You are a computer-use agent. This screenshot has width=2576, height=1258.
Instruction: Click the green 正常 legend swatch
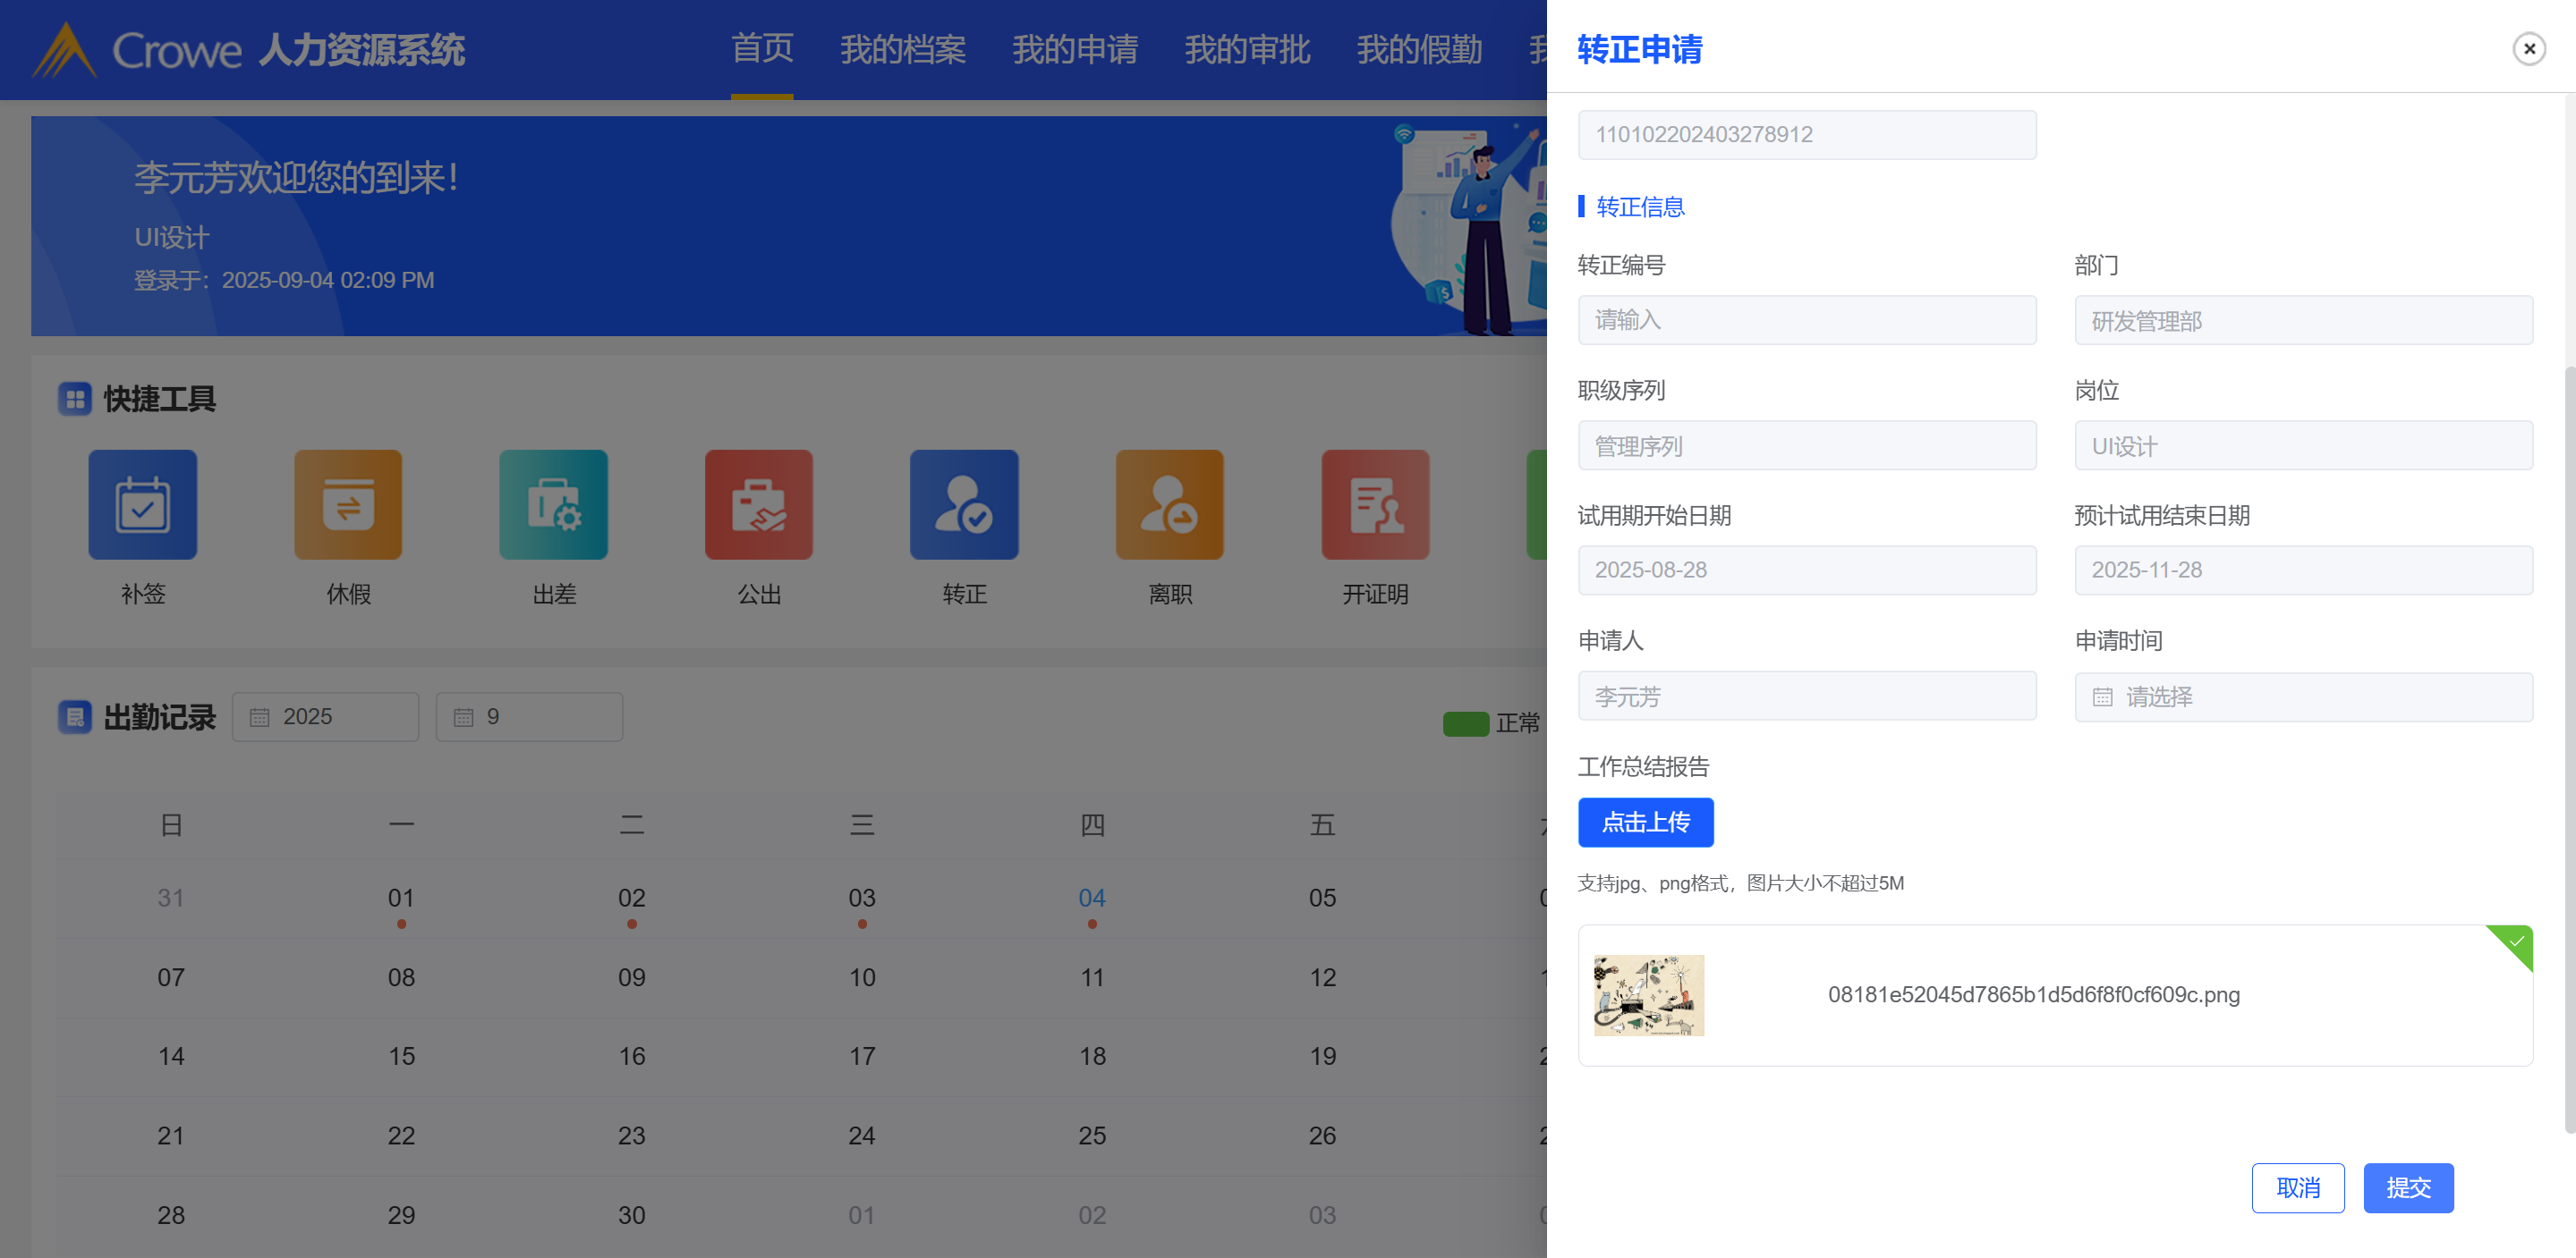coord(1465,722)
